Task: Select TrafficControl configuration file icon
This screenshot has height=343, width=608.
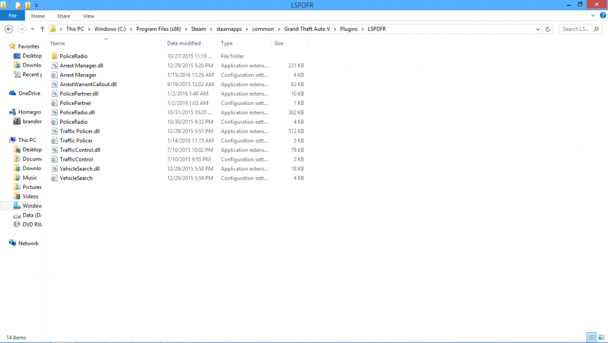Action: [x=54, y=160]
